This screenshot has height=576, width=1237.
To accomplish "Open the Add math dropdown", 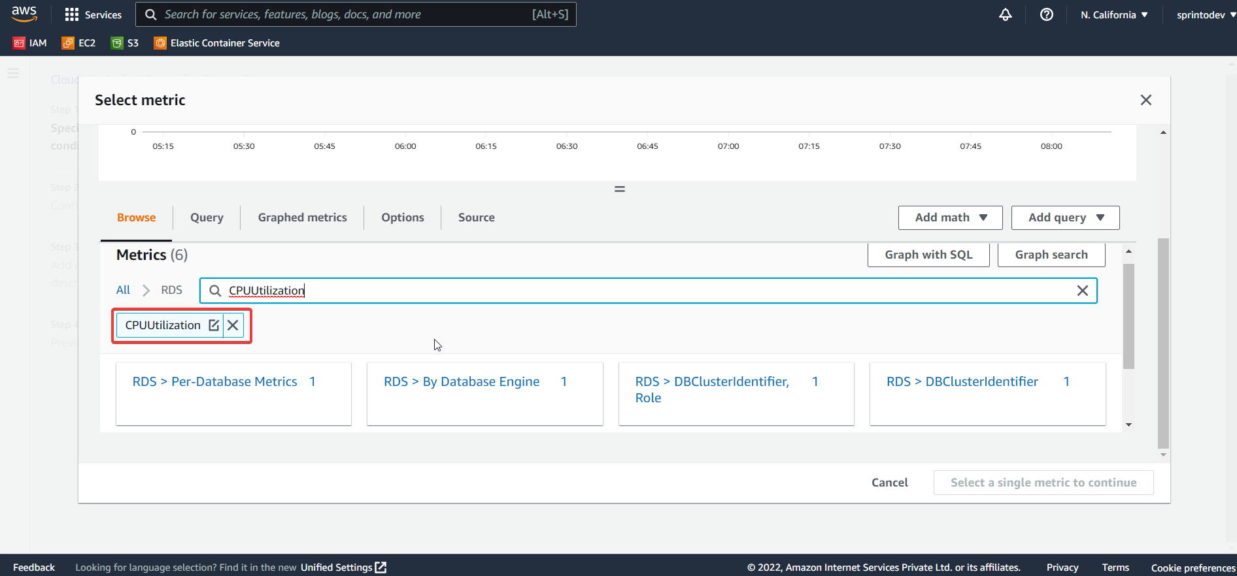I will (x=951, y=217).
